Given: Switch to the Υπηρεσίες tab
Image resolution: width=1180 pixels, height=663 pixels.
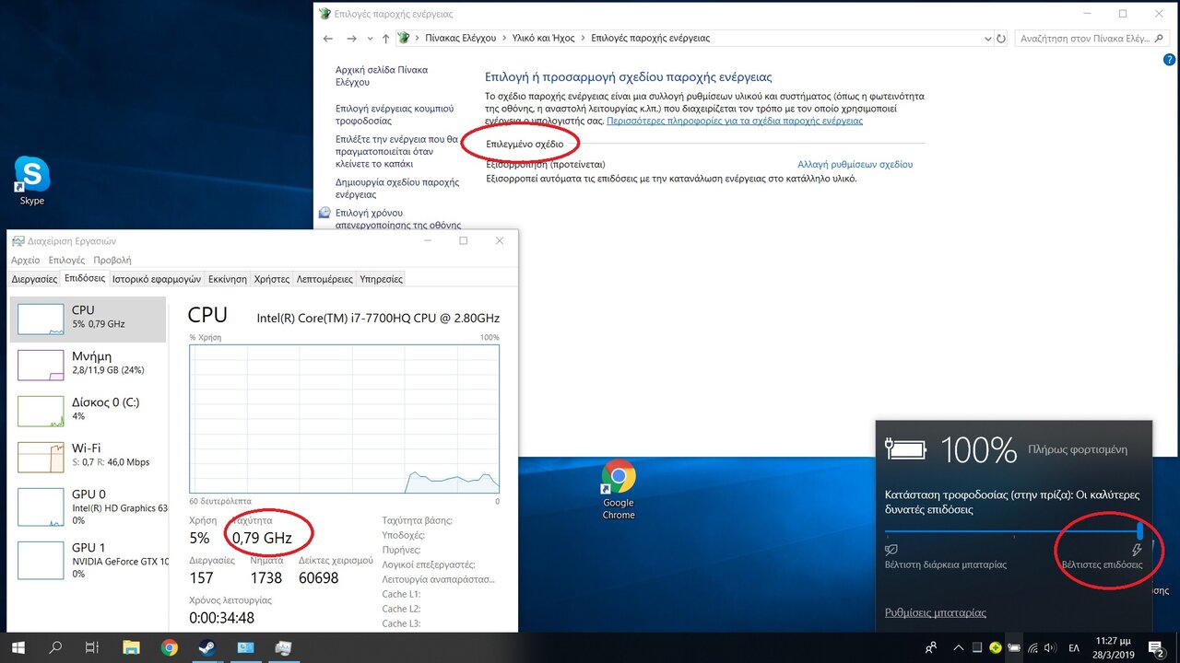Looking at the screenshot, I should click(381, 279).
